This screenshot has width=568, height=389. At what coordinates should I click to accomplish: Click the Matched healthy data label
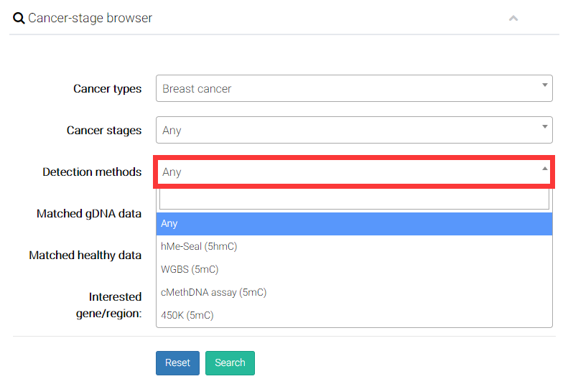pyautogui.click(x=85, y=256)
